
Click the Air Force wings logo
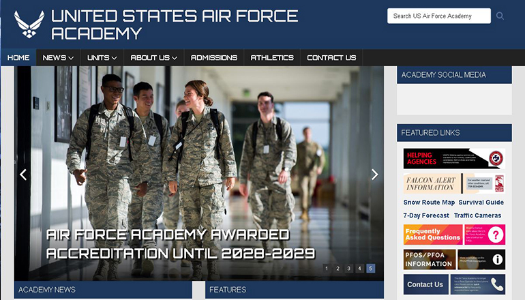click(x=29, y=24)
